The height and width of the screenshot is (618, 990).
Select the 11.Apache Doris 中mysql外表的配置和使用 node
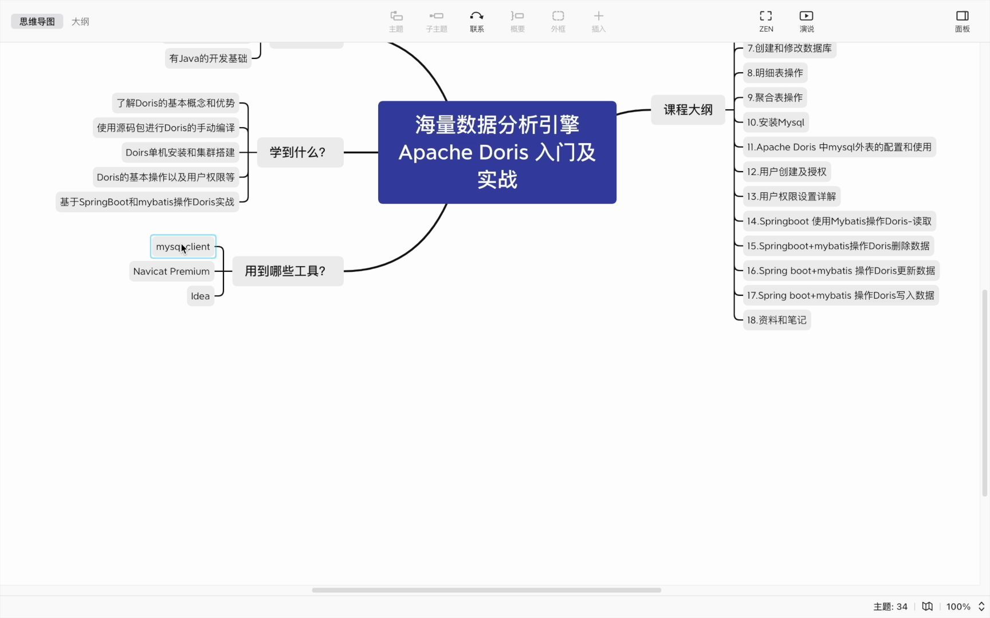[839, 147]
